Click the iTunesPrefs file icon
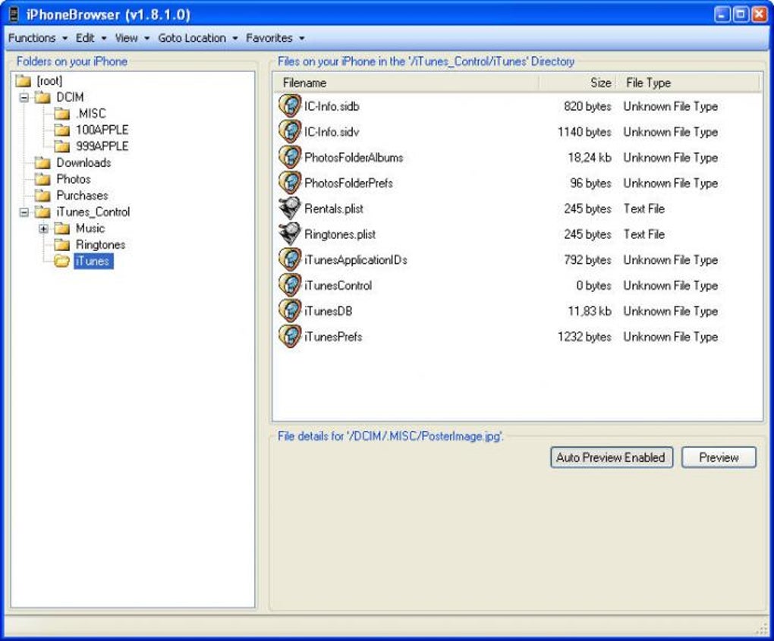Viewport: 774px width, 641px height. 290,337
